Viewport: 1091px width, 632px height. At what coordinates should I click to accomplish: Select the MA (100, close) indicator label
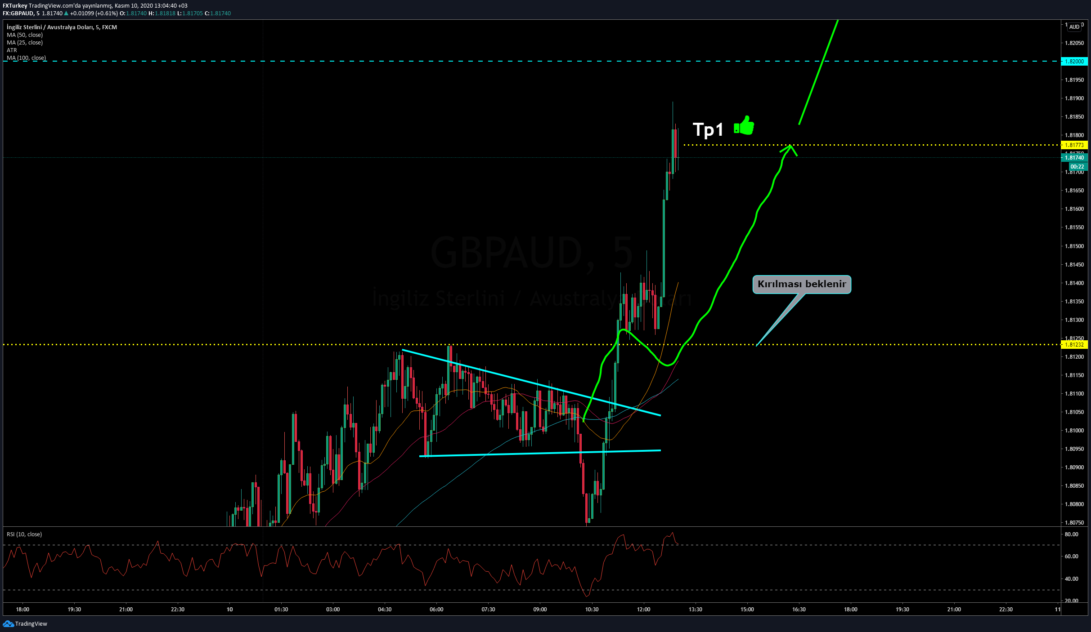pyautogui.click(x=26, y=58)
